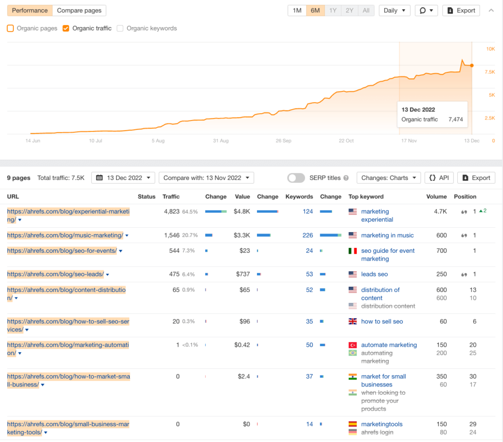Expand the Changes: Charts dropdown
This screenshot has width=503, height=442.
(x=389, y=178)
